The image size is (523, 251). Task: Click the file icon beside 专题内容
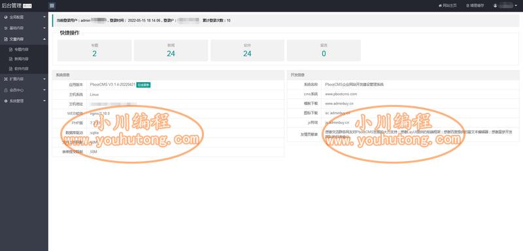[x=10, y=50]
